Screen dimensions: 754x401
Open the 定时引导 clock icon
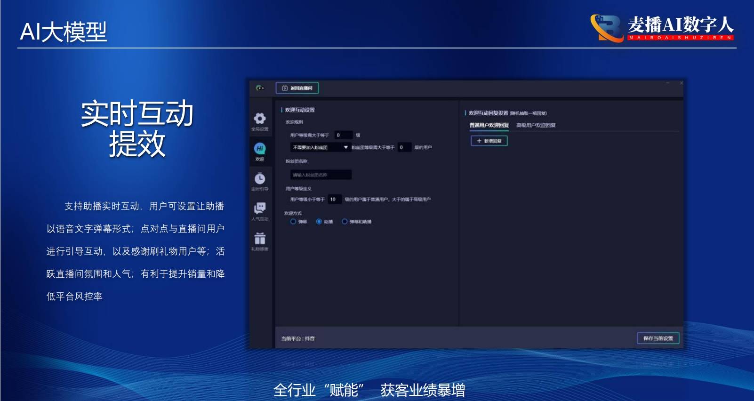pos(260,179)
